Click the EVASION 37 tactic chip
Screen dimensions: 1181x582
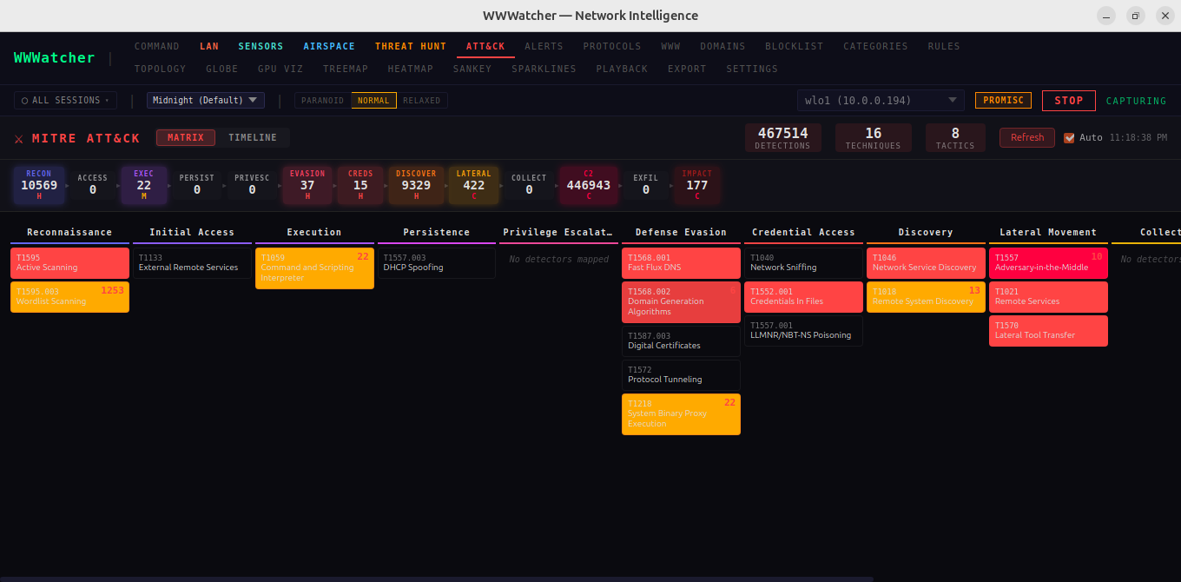click(307, 185)
